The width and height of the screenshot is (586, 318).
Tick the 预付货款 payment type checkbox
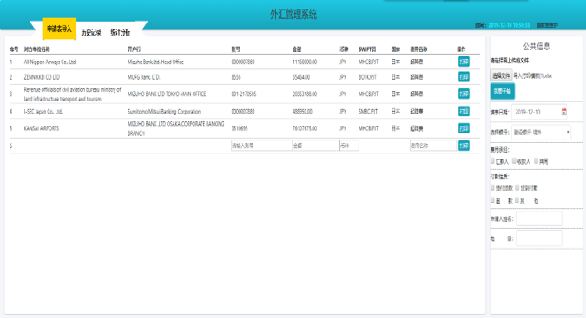coord(492,187)
